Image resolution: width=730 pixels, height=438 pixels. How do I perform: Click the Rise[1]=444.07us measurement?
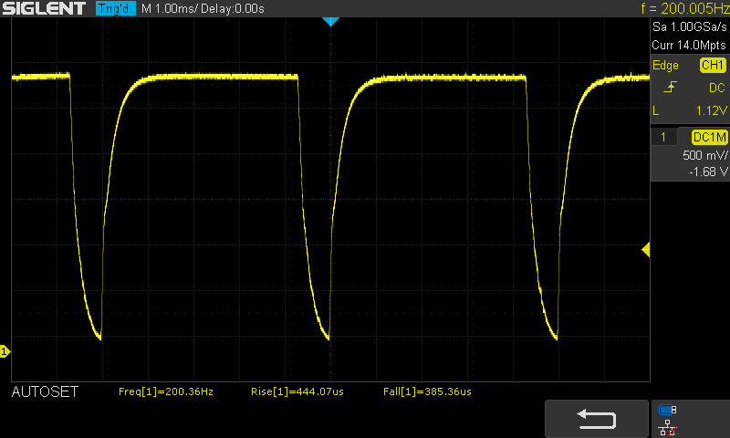click(297, 391)
